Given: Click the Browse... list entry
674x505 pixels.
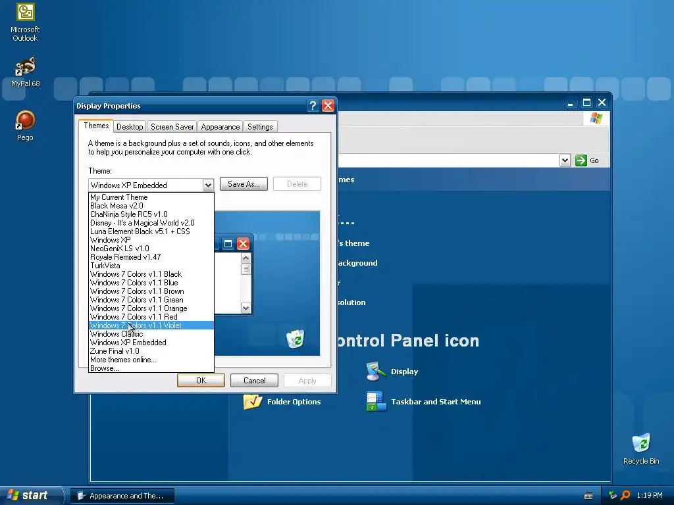Looking at the screenshot, I should coord(151,368).
